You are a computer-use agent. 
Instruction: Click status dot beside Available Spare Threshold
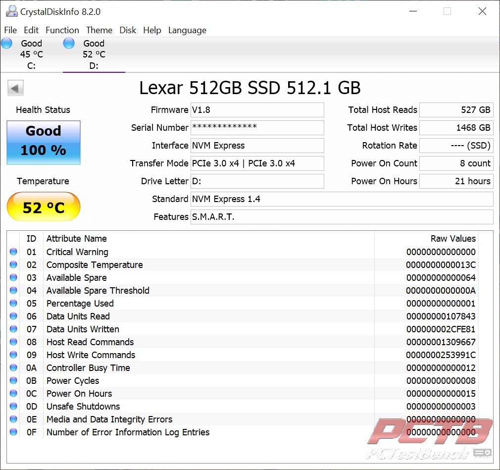click(x=13, y=290)
